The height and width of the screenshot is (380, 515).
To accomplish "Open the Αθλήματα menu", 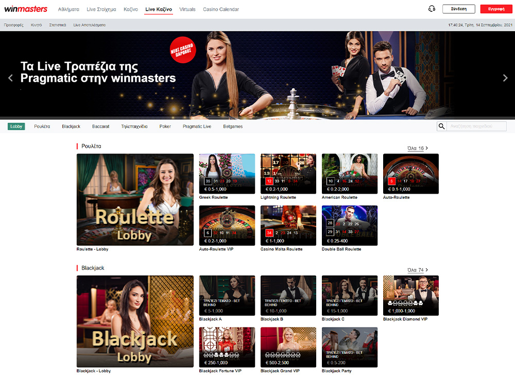I will pyautogui.click(x=68, y=9).
